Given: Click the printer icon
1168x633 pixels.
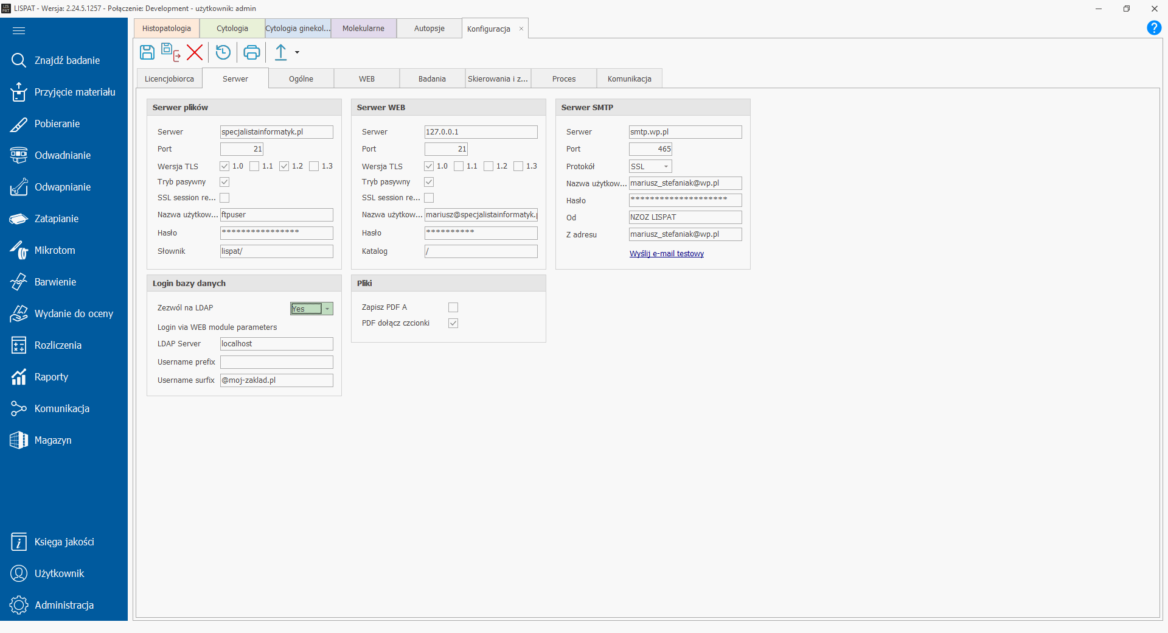Looking at the screenshot, I should 251,52.
